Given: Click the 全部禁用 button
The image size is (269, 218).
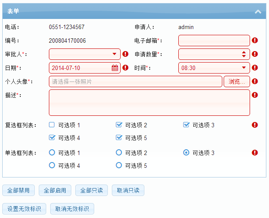Looking at the screenshot, I should pos(18,190).
